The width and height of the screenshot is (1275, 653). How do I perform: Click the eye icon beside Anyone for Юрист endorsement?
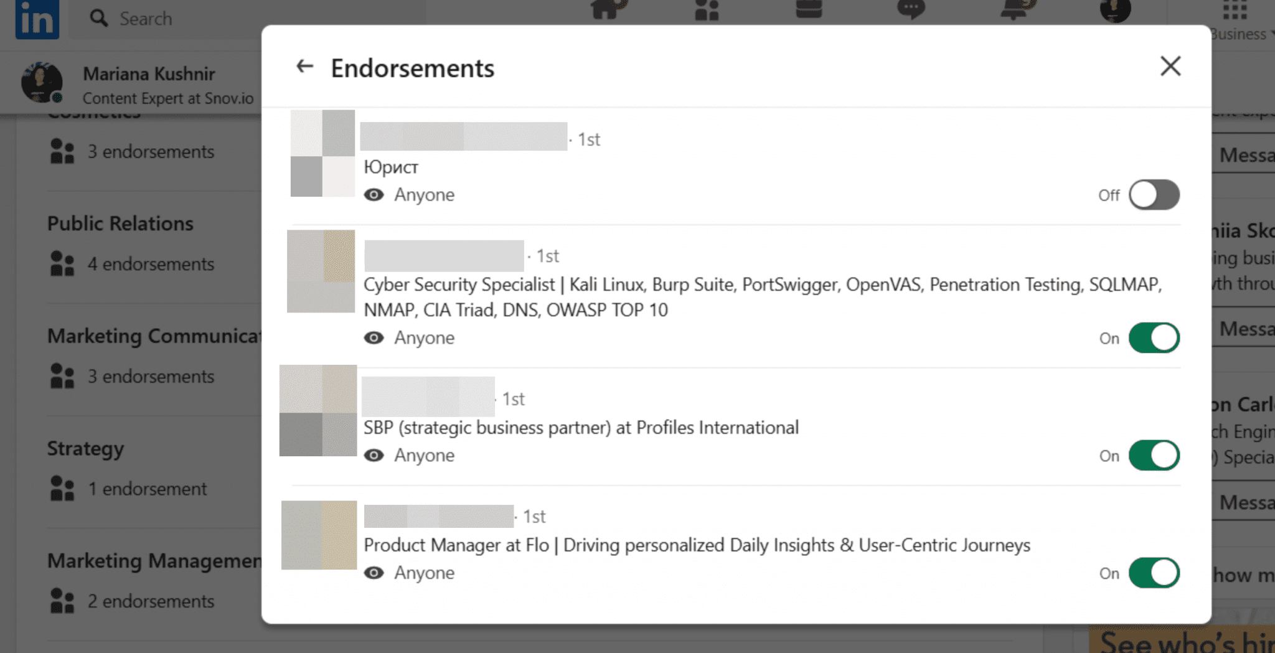[374, 194]
